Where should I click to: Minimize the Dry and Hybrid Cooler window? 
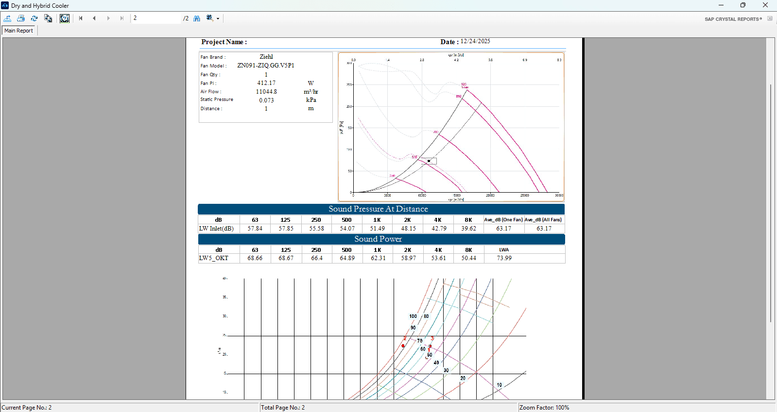[721, 5]
